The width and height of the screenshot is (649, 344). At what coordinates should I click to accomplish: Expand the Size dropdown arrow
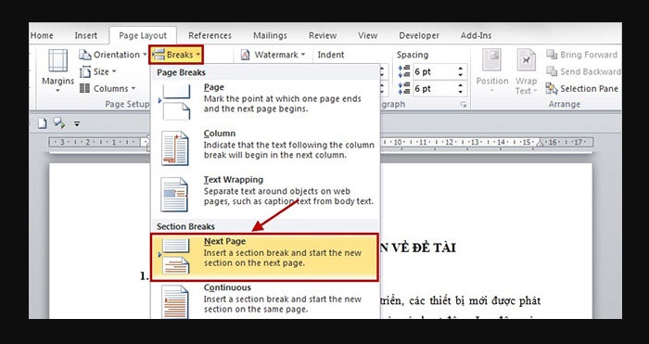pyautogui.click(x=114, y=71)
